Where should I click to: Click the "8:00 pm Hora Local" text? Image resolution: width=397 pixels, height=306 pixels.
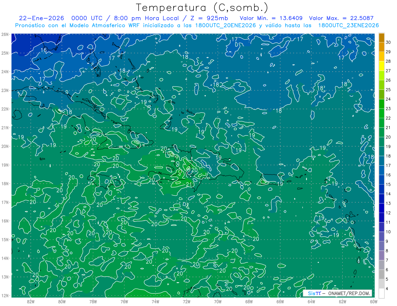coord(147,18)
